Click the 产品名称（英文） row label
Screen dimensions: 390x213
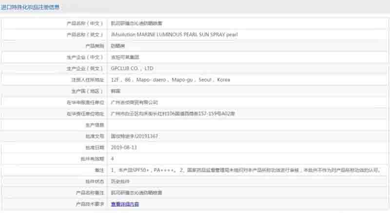pos(85,35)
